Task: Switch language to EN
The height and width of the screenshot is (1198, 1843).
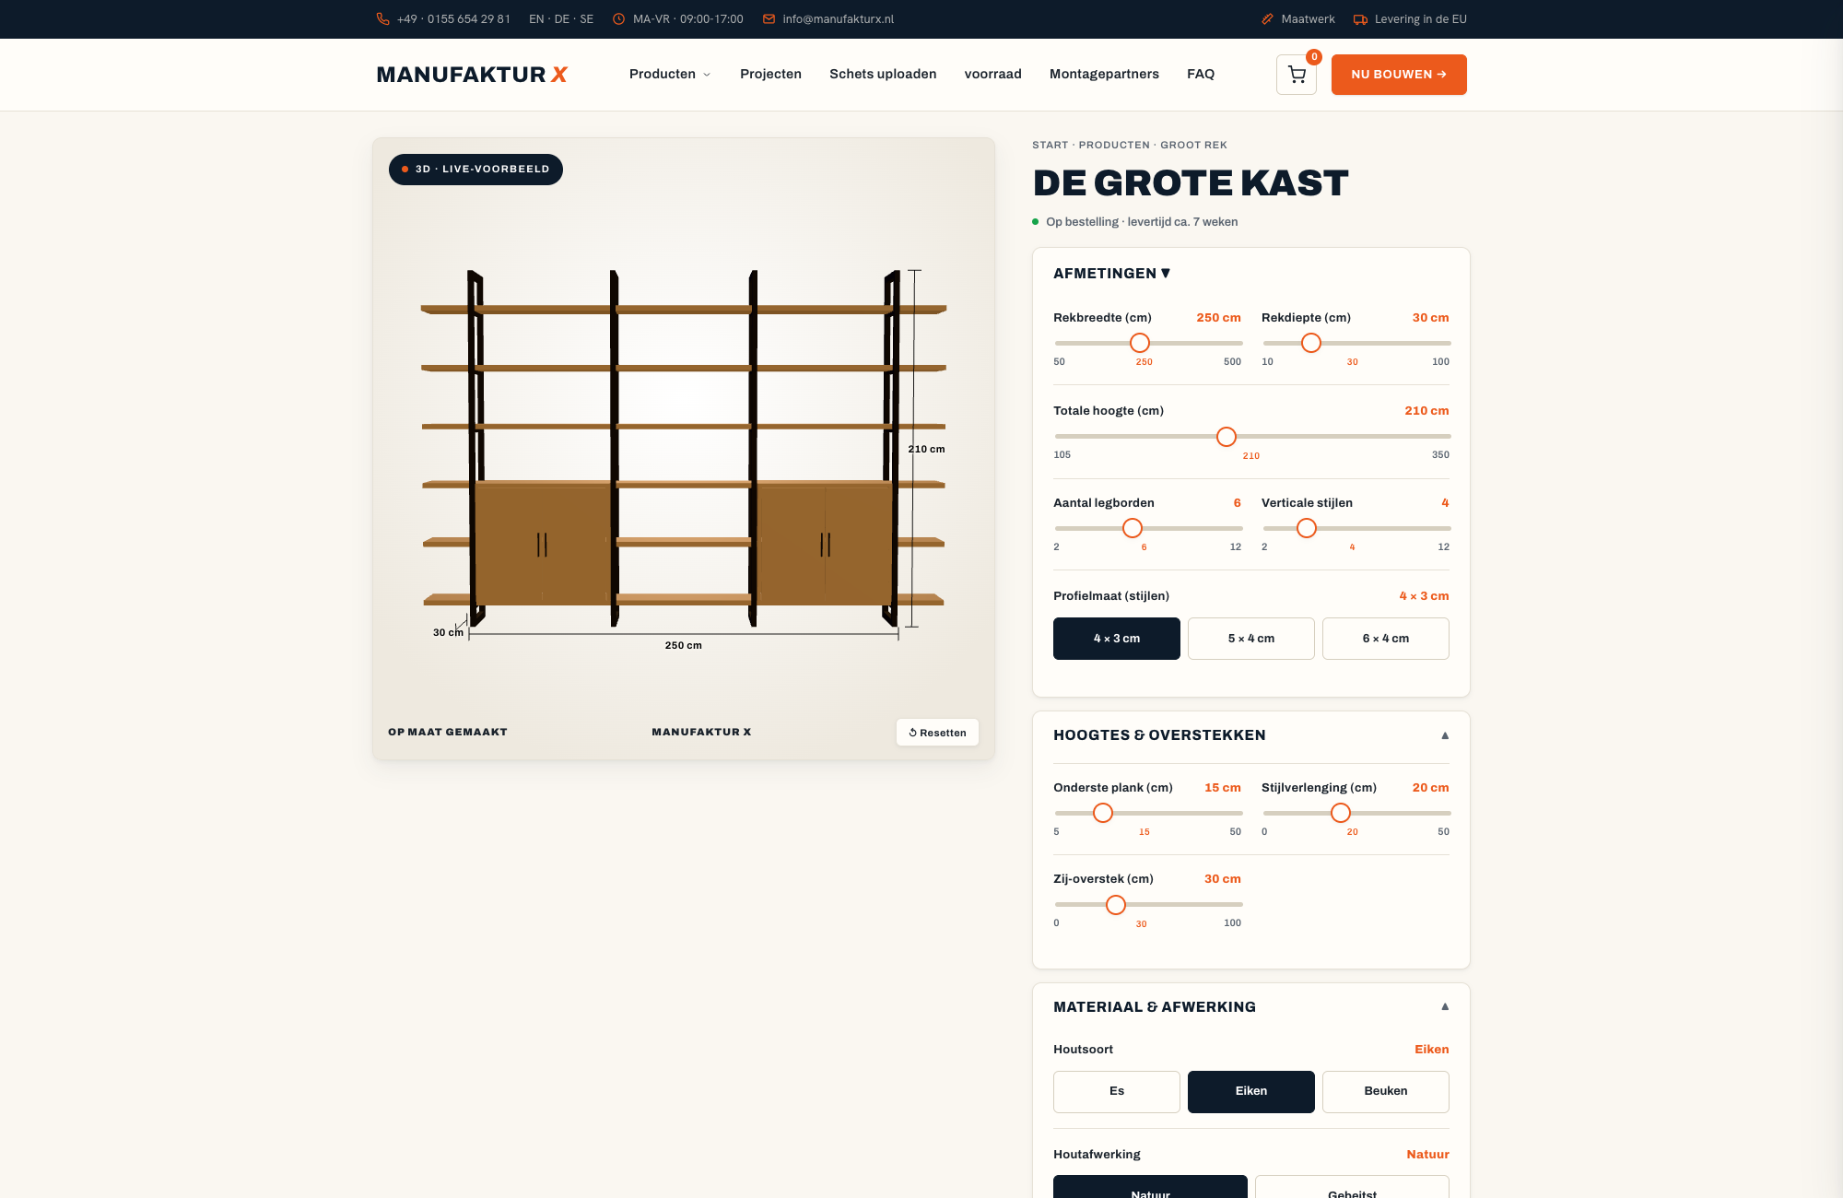Action: click(536, 19)
